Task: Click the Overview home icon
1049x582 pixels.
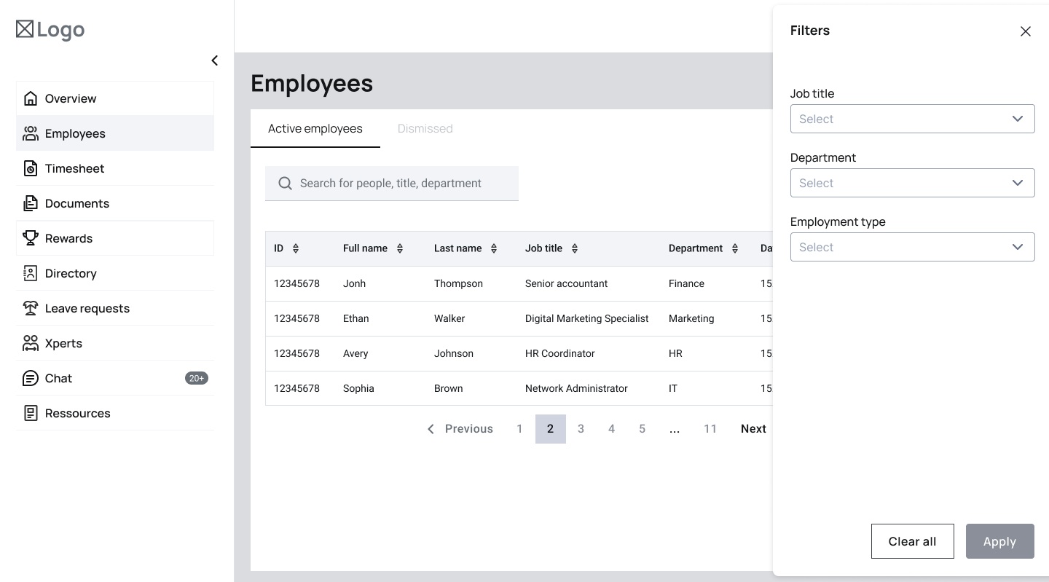Action: [x=31, y=98]
